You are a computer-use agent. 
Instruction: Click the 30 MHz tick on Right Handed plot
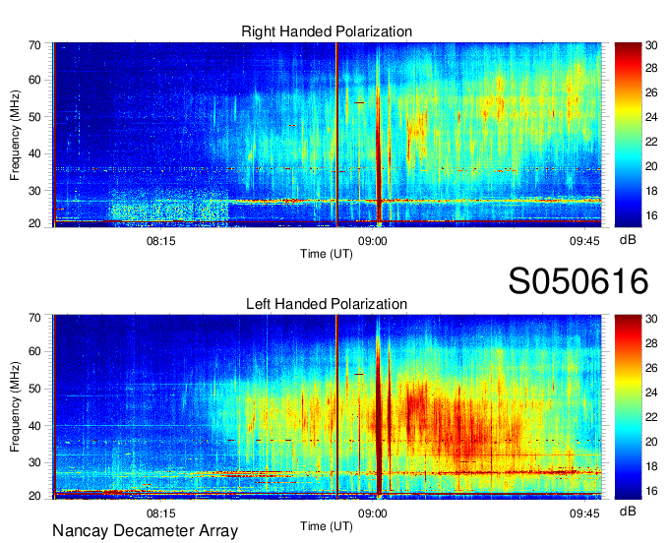tap(34, 191)
